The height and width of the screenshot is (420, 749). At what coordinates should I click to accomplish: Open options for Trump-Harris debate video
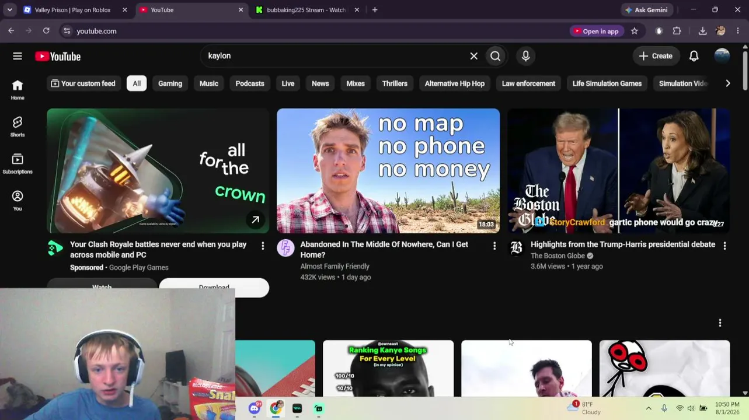(724, 246)
